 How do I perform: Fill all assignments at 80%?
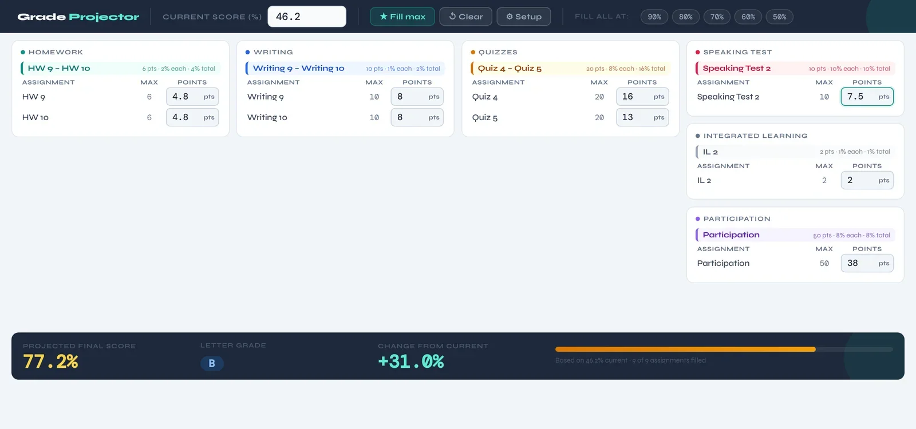(686, 17)
